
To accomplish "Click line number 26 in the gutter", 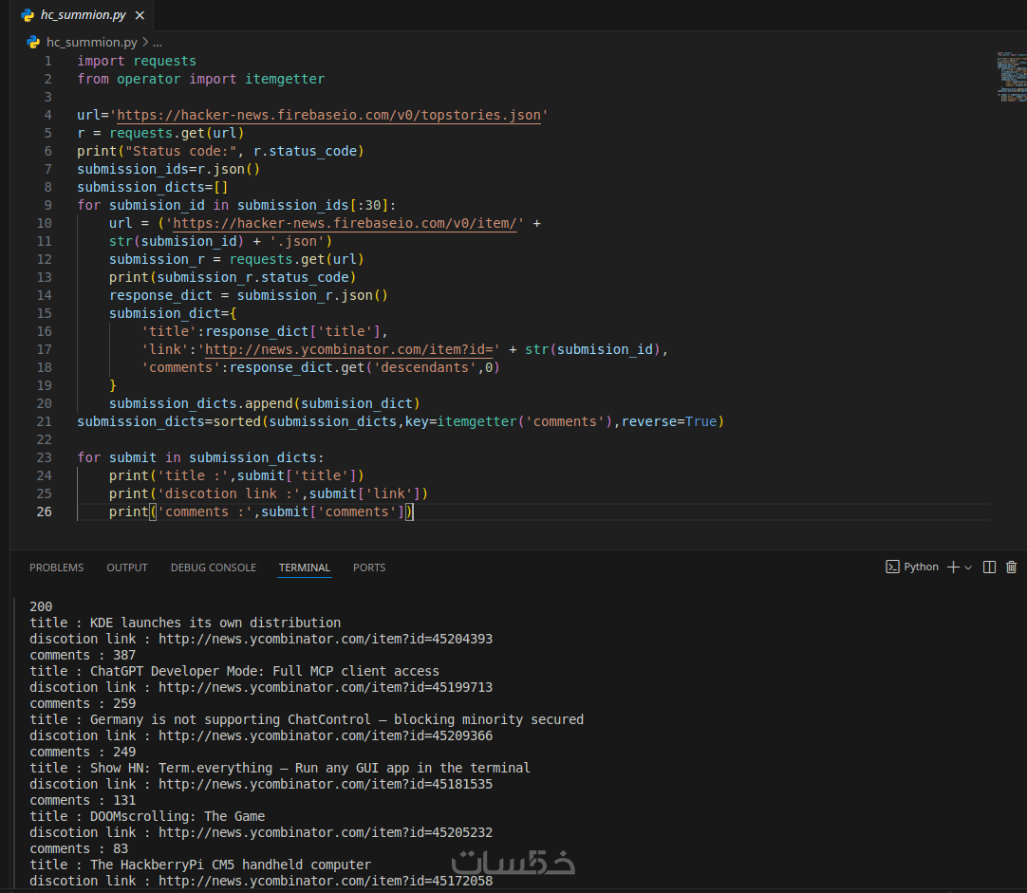I will tap(44, 512).
